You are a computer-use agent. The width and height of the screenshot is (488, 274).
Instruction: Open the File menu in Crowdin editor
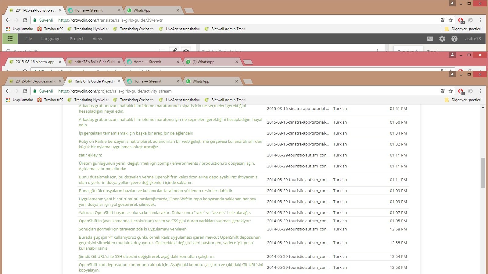[29, 39]
